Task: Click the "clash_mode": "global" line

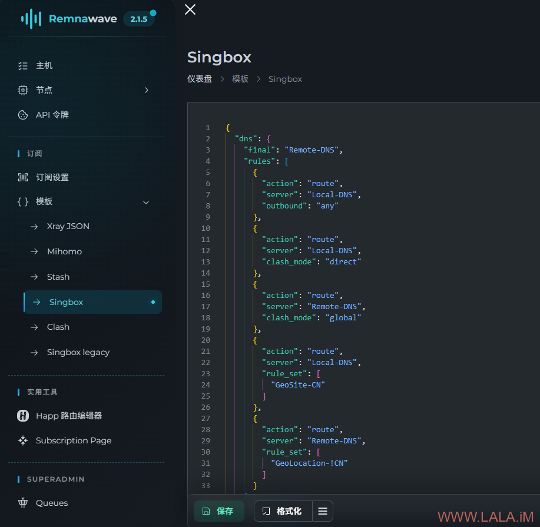Action: [312, 318]
